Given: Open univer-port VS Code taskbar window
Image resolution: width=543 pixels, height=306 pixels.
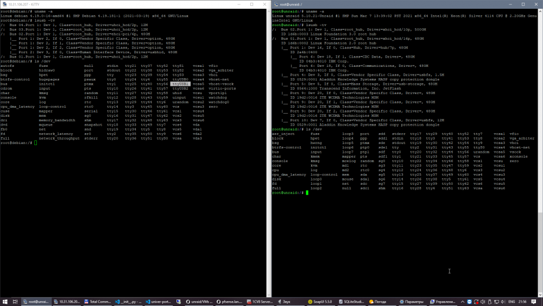Looking at the screenshot, I should [x=158, y=302].
